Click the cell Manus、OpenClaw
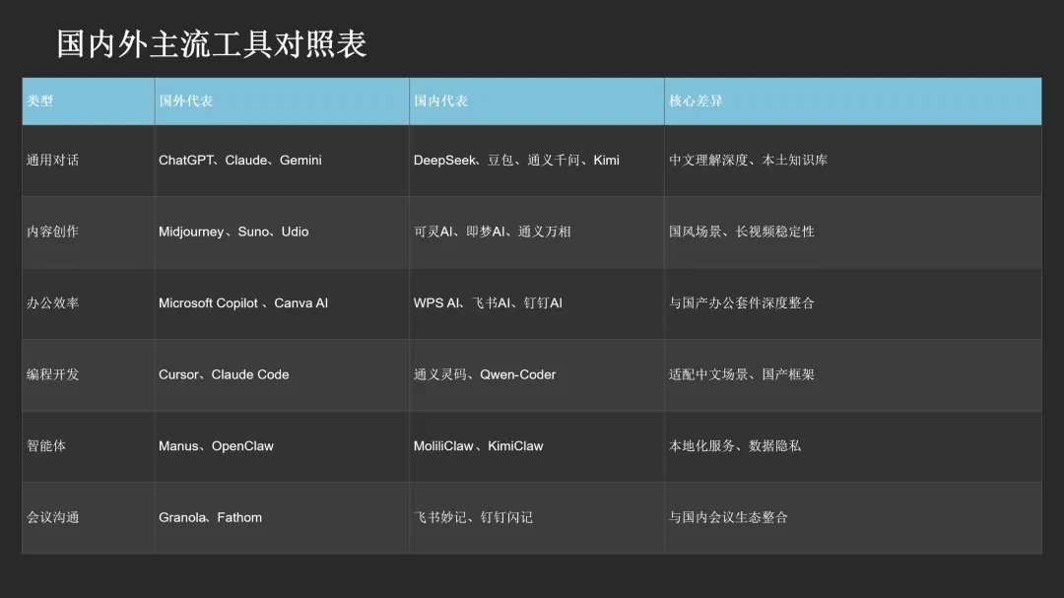The image size is (1064, 598). (282, 446)
